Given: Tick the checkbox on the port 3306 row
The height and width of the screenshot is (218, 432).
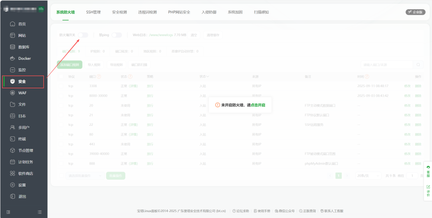Looking at the screenshot, I should point(61,86).
